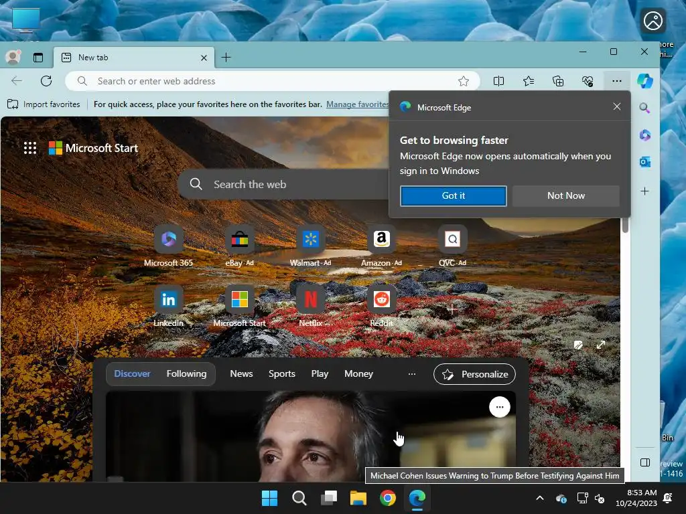Expand the background image view icon

pos(601,345)
